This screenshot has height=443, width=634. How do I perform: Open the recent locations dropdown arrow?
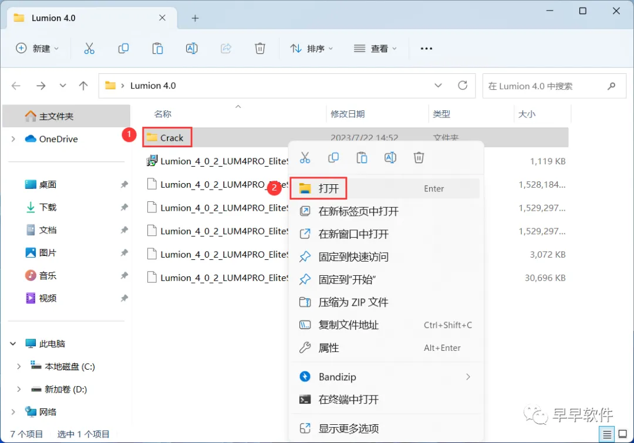coord(63,86)
